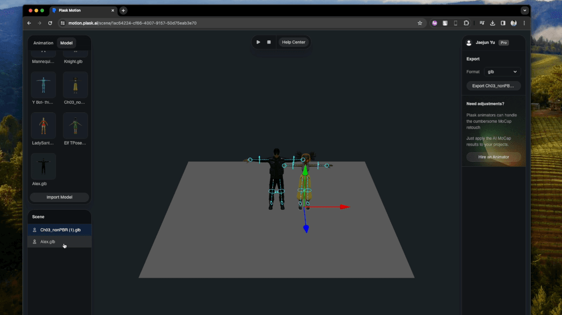Open Chrome's three-dot menu
Viewport: 562px width, 315px height.
(524, 23)
